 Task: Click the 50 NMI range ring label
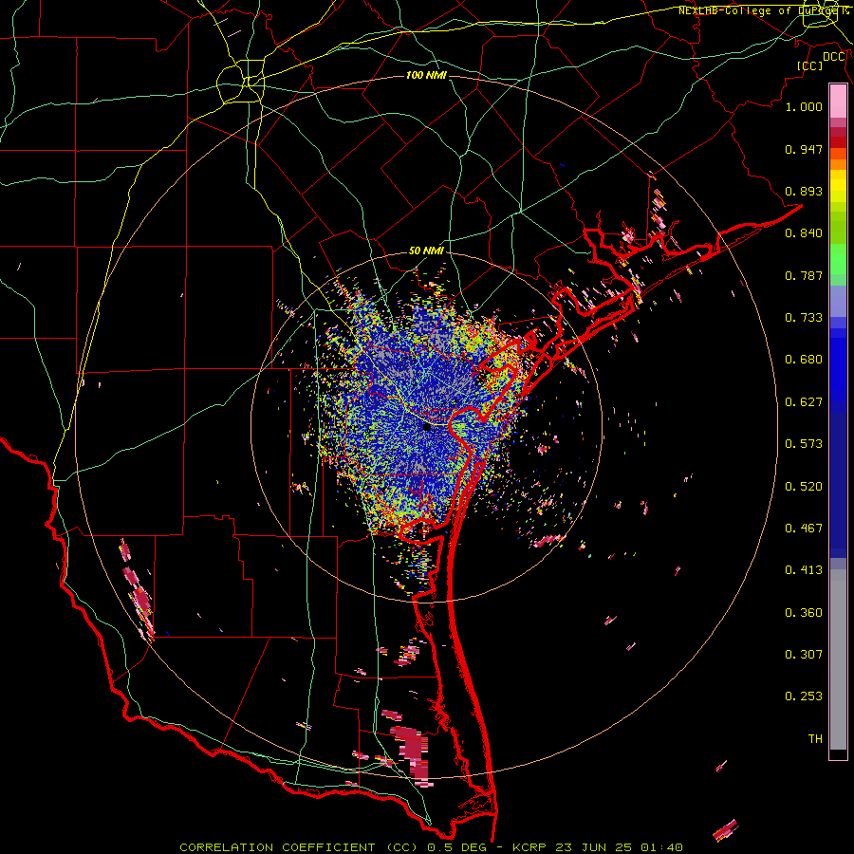coord(426,251)
